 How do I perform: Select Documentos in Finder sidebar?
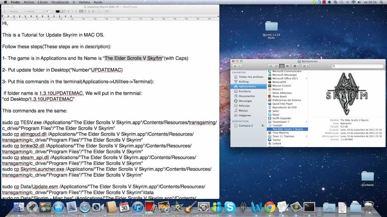click(x=247, y=96)
